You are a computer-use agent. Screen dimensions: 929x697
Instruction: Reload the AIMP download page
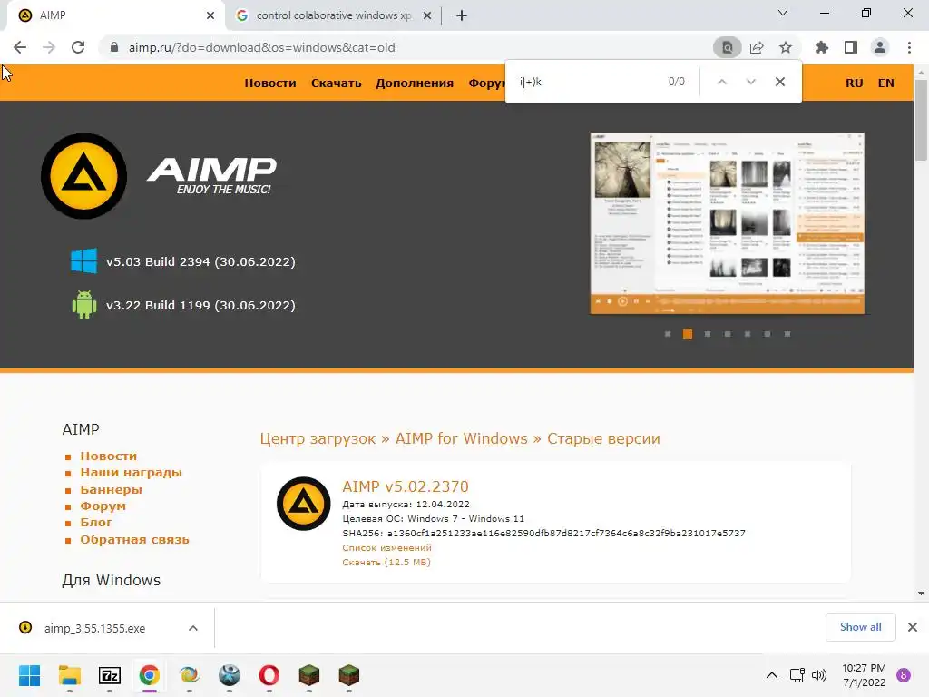pyautogui.click(x=78, y=47)
